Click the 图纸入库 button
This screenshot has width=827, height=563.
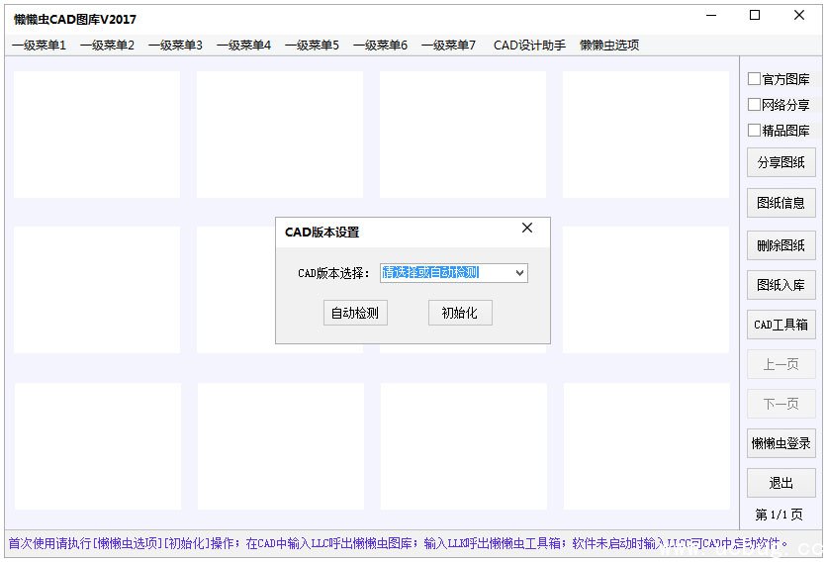point(781,285)
